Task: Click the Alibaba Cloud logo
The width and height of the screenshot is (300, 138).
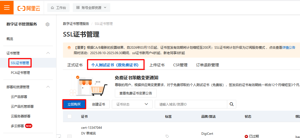Action: [29, 8]
